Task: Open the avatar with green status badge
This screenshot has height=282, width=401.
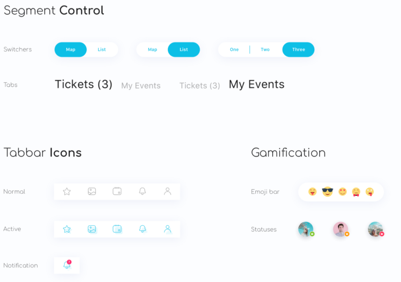Action: 306,229
